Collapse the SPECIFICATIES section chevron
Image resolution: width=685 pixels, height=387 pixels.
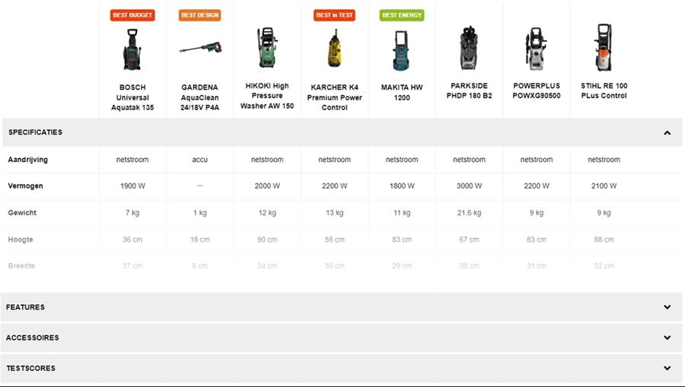coord(667,132)
